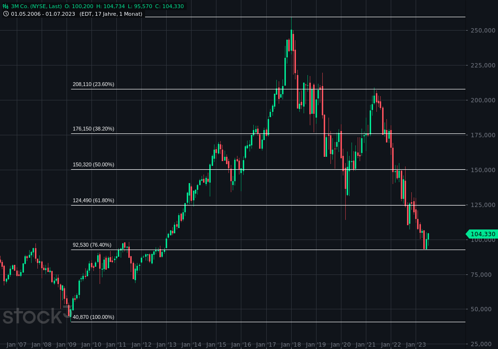The width and height of the screenshot is (498, 349).
Task: Click the Jan '20 time axis label
Action: 341,345
